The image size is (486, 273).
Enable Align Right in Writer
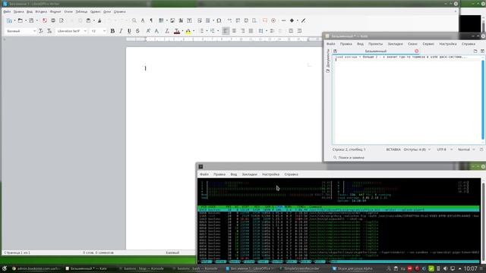pyautogui.click(x=242, y=31)
